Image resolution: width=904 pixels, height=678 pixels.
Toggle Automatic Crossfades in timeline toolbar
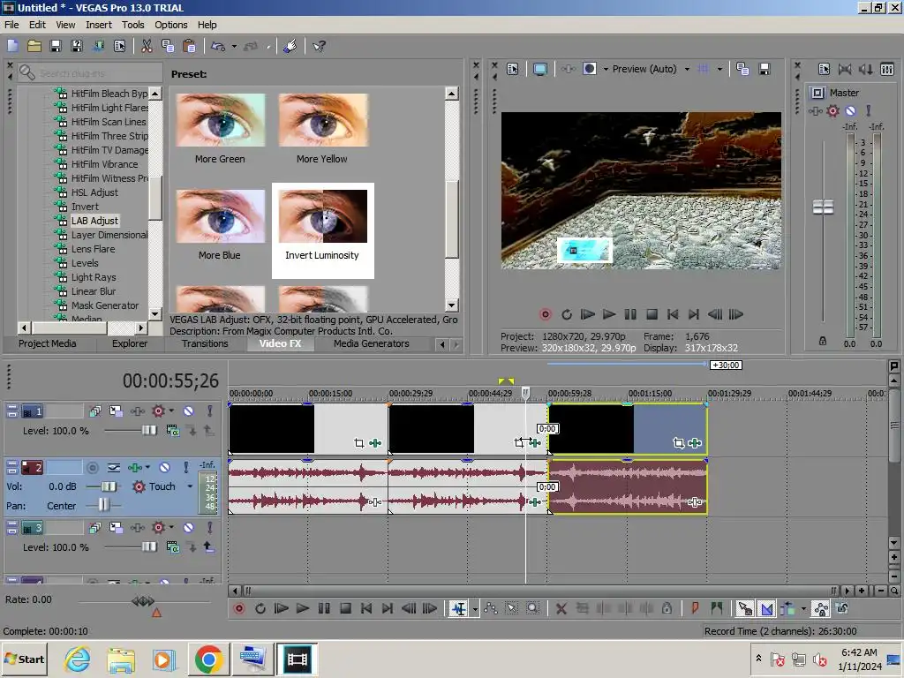point(767,608)
